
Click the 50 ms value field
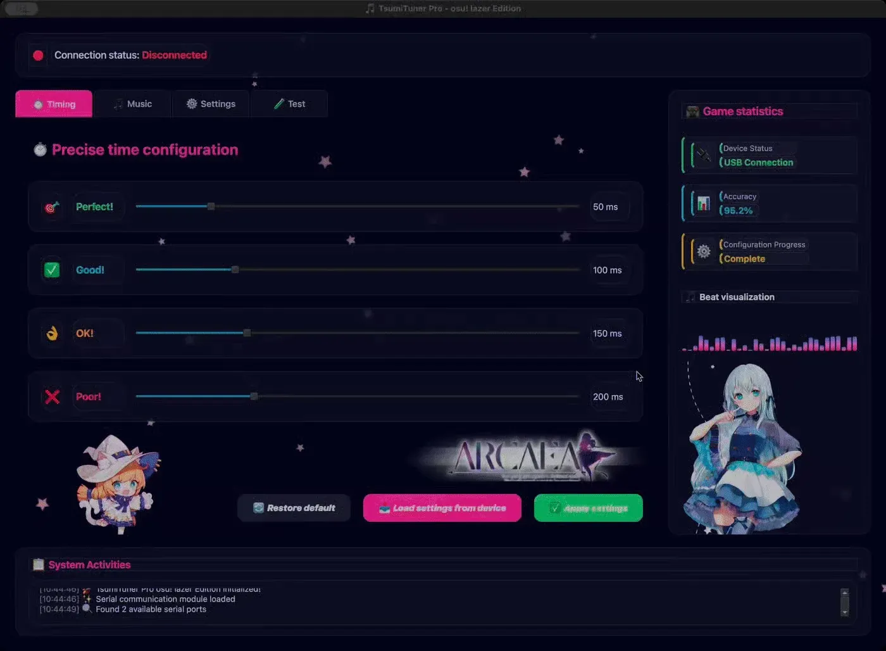pos(610,207)
